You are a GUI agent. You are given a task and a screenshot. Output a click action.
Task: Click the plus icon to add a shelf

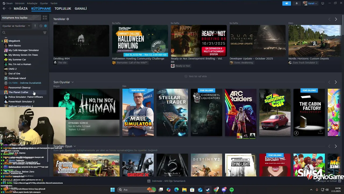click(186, 76)
